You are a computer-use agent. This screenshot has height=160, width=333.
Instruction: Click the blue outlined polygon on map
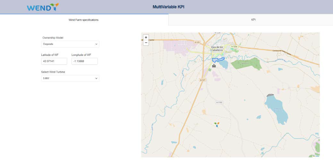[x=218, y=60]
